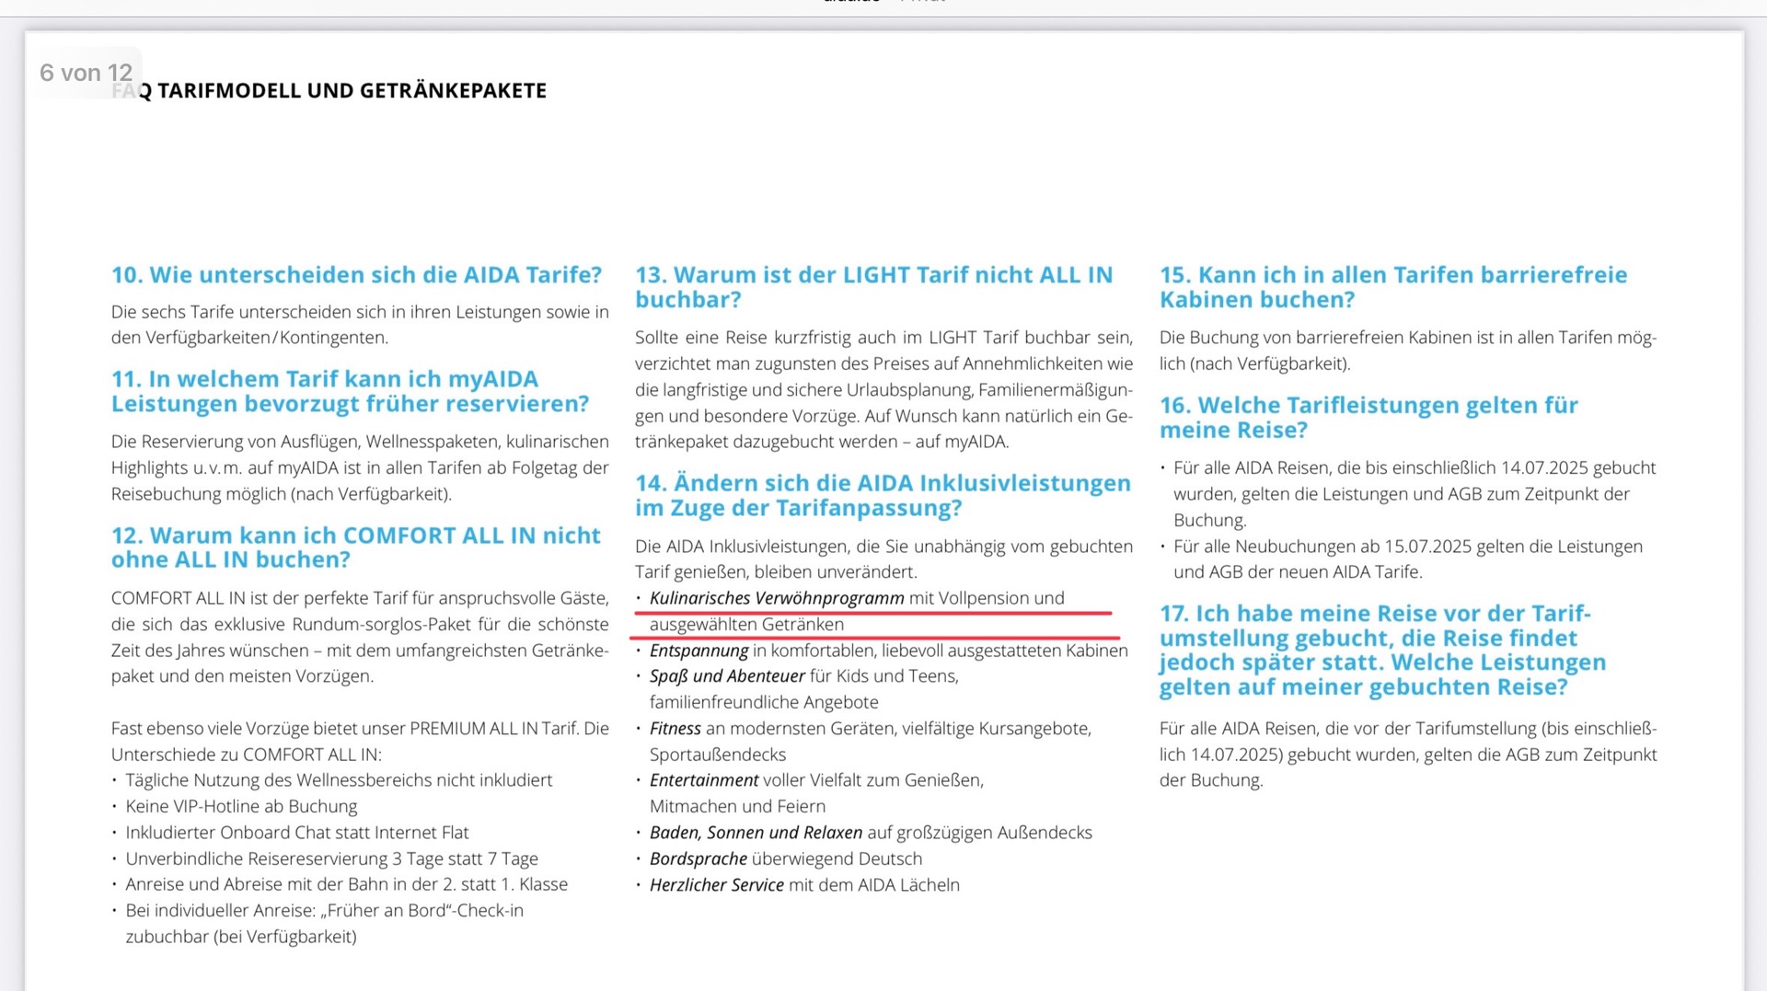Click the 'Inkludierter Onboard Chat statt Internet Flat' line
The height and width of the screenshot is (991, 1767).
coord(296,833)
